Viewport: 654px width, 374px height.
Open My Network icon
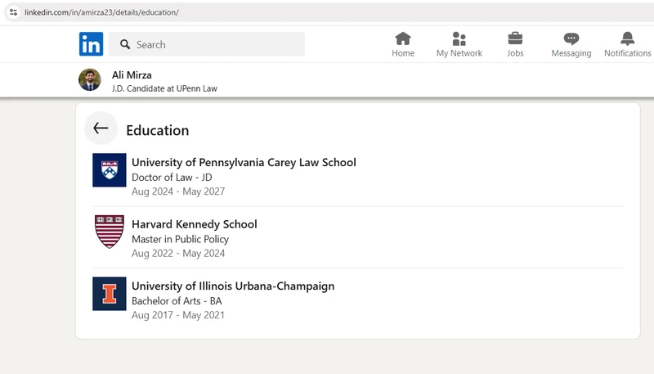tap(459, 38)
